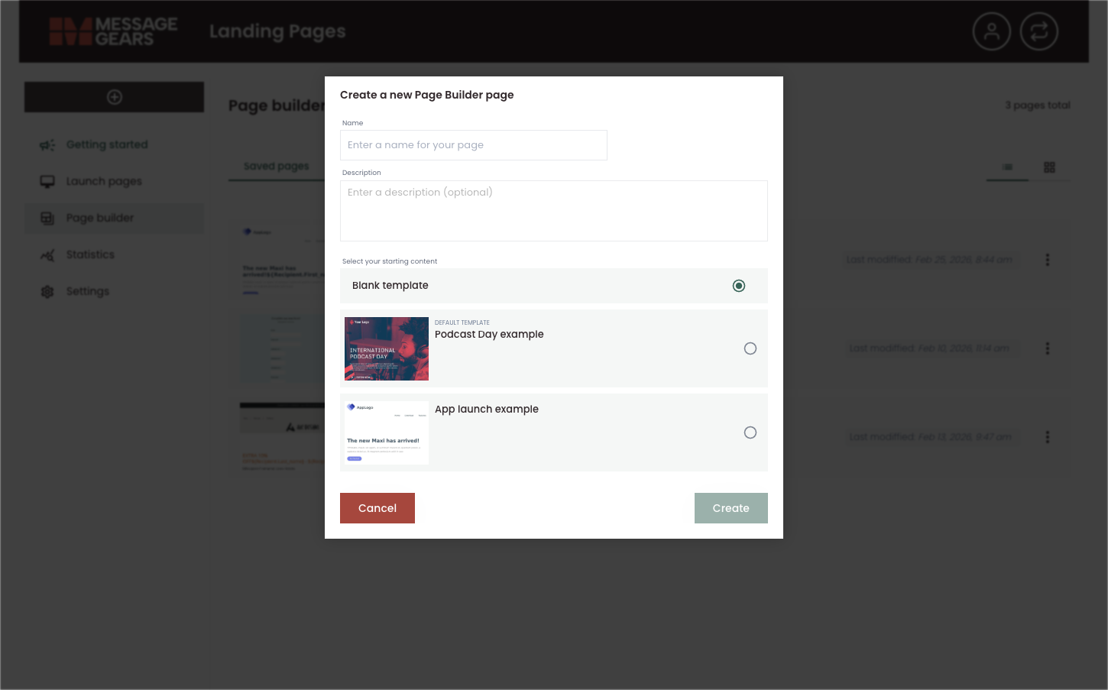Image resolution: width=1108 pixels, height=690 pixels.
Task: Open Statistics in the sidebar
Action: click(x=115, y=254)
